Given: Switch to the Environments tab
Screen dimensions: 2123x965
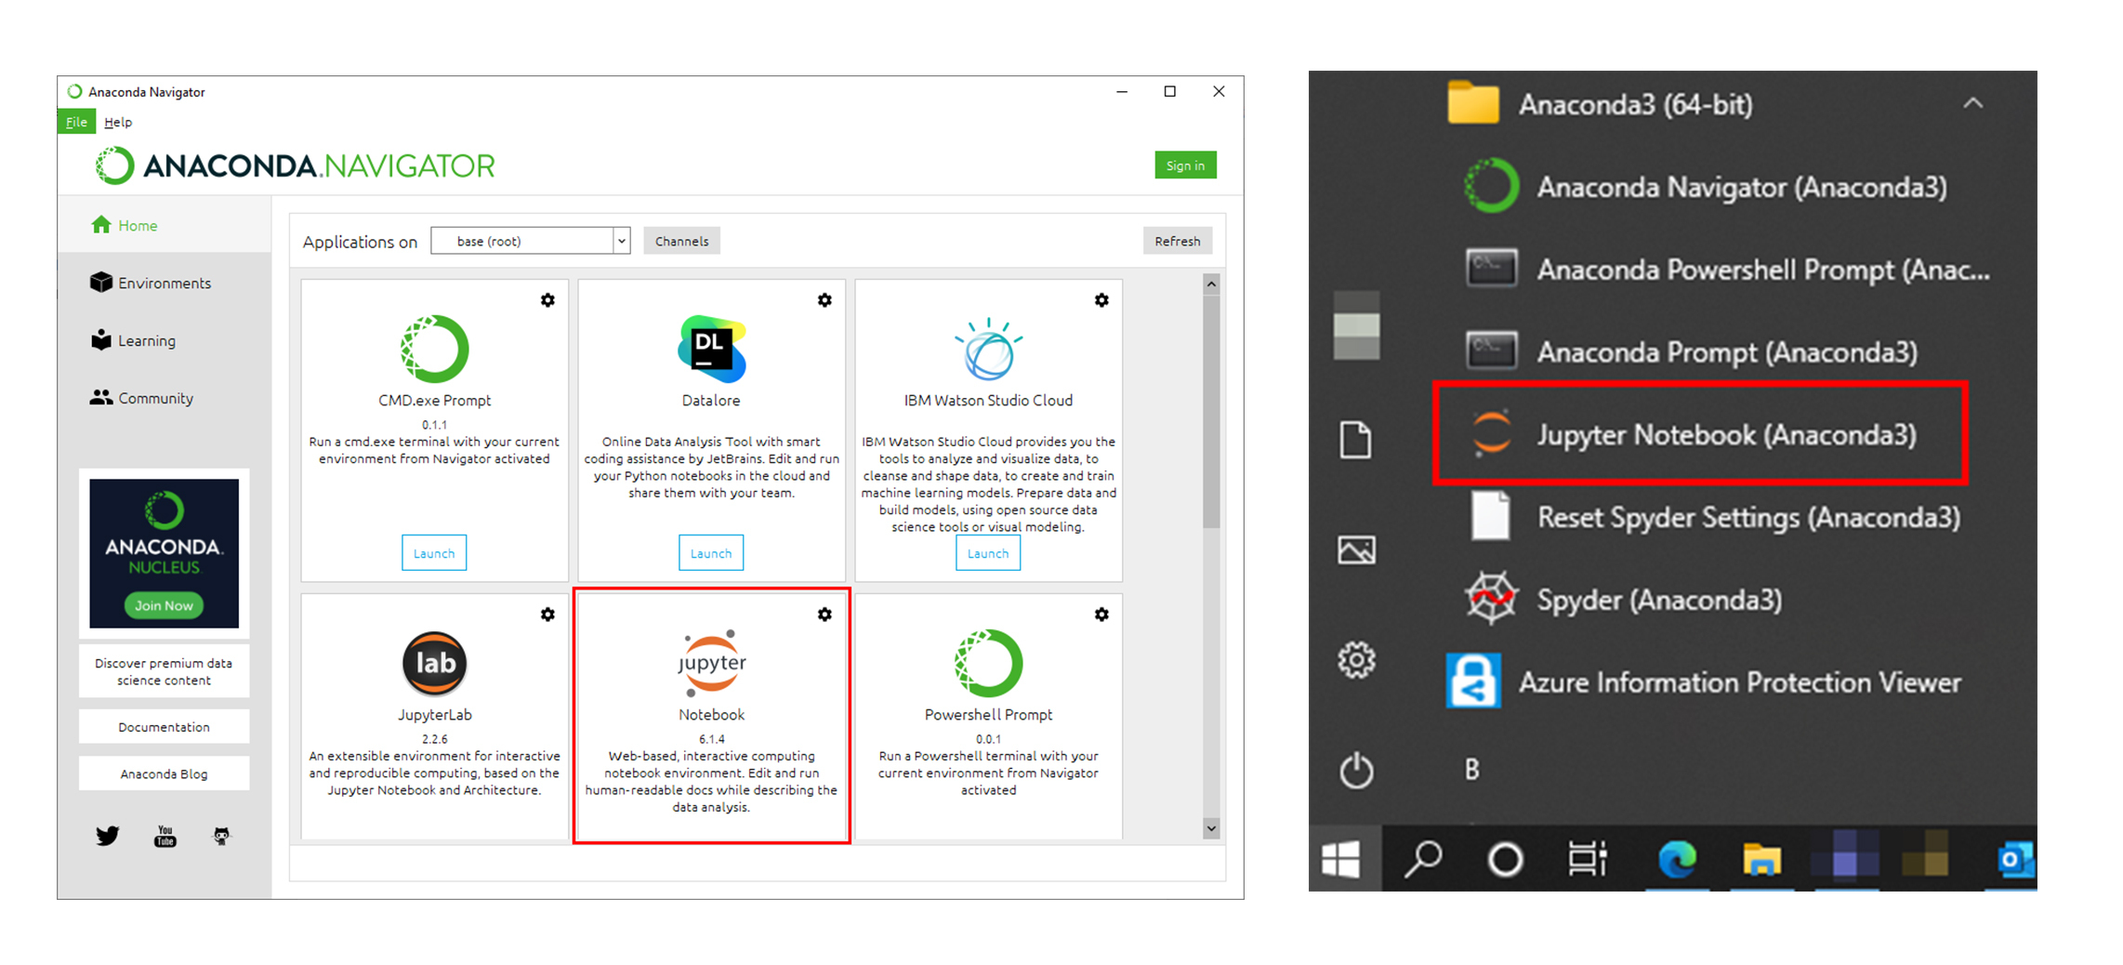Looking at the screenshot, I should click(164, 283).
